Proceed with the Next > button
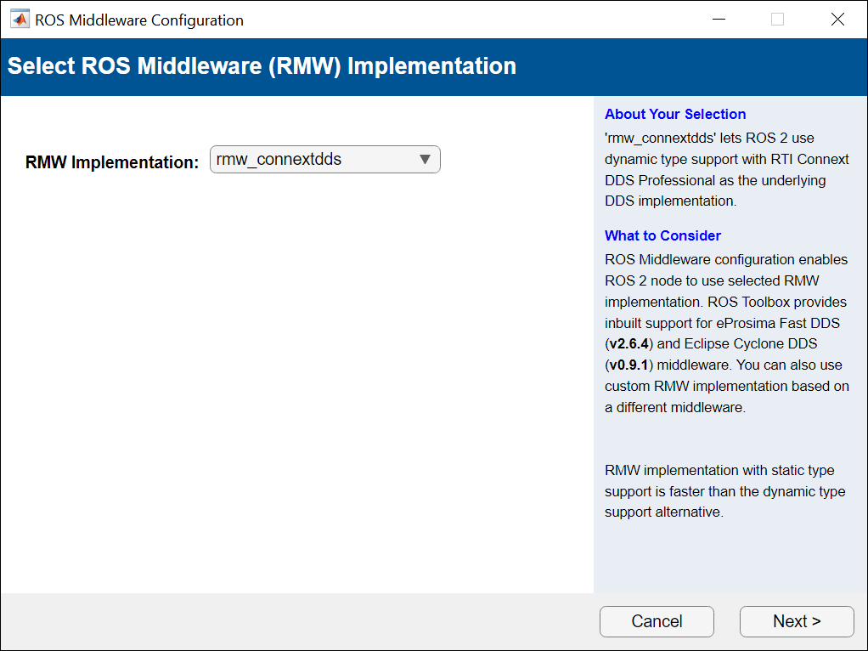The height and width of the screenshot is (651, 868). 797,621
